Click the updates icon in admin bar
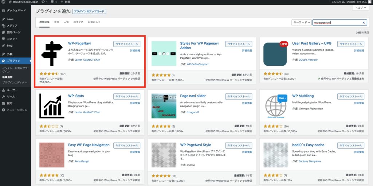The width and height of the screenshot is (373, 186). [x=44, y=2]
